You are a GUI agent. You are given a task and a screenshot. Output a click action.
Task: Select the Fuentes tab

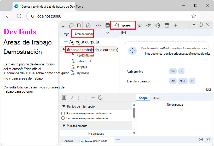click(123, 26)
